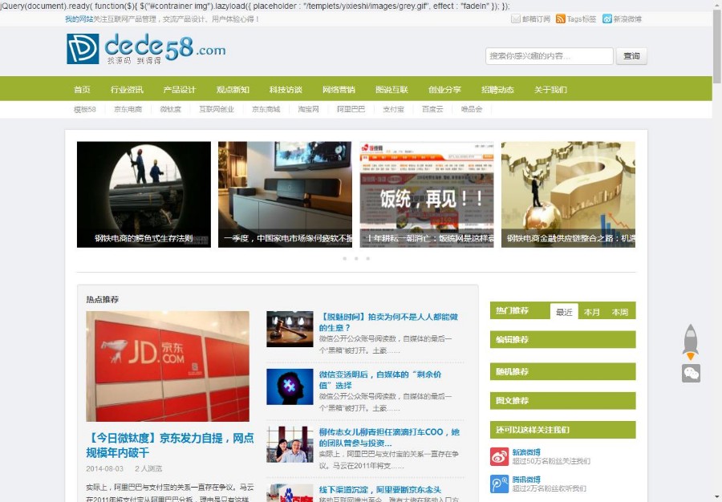
Task: Click the 支付宝 tag link
Action: (x=393, y=109)
